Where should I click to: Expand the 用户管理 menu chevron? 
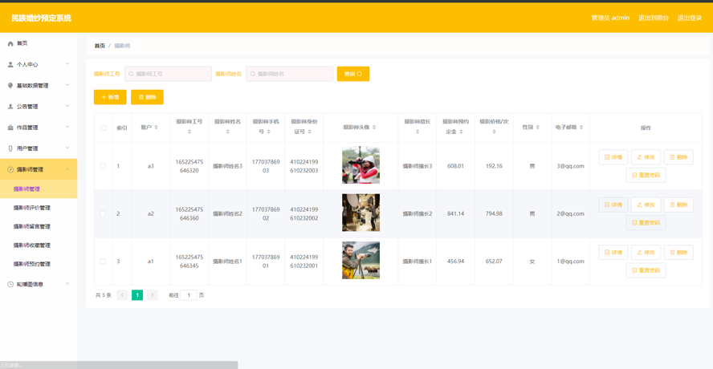[67, 148]
